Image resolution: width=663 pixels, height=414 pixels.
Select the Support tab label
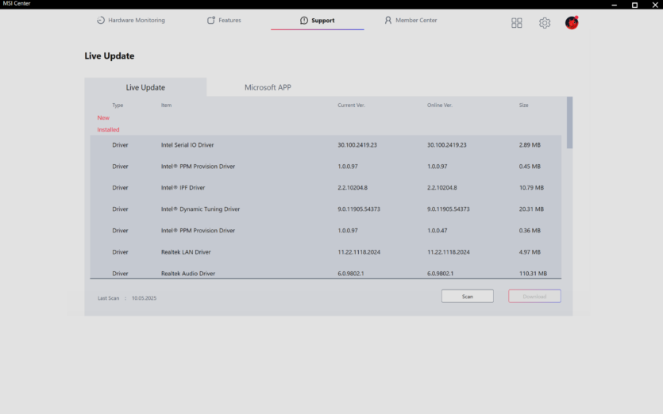[x=323, y=21]
